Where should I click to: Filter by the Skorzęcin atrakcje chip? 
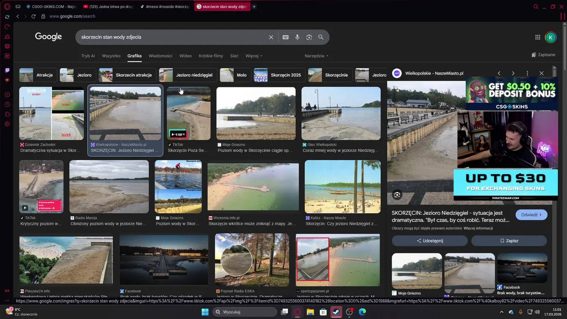pyautogui.click(x=127, y=75)
